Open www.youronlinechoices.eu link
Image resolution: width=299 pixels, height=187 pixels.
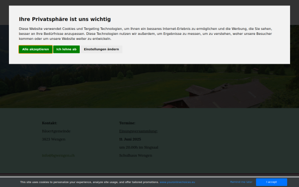point(177,182)
